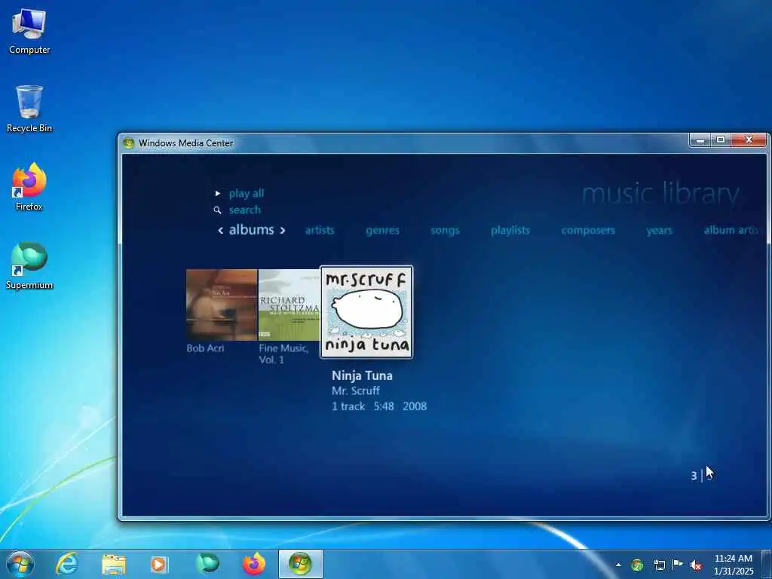The height and width of the screenshot is (579, 772).
Task: Open Windows Explorer folder in taskbar
Action: coord(114,564)
